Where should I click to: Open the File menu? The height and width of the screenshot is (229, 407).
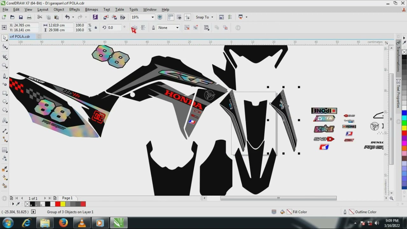coord(5,10)
